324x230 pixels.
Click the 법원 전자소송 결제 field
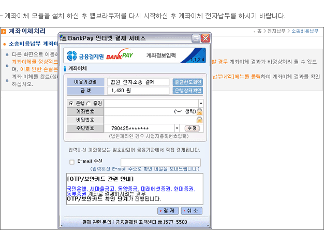point(138,82)
